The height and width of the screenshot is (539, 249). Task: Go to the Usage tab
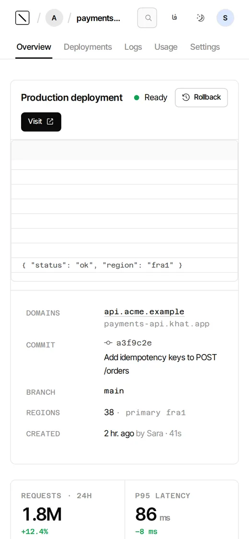pyautogui.click(x=166, y=47)
